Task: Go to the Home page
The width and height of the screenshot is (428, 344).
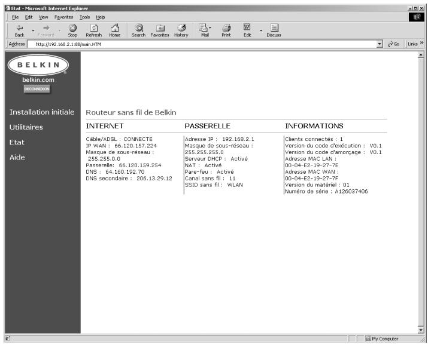Action: click(115, 30)
